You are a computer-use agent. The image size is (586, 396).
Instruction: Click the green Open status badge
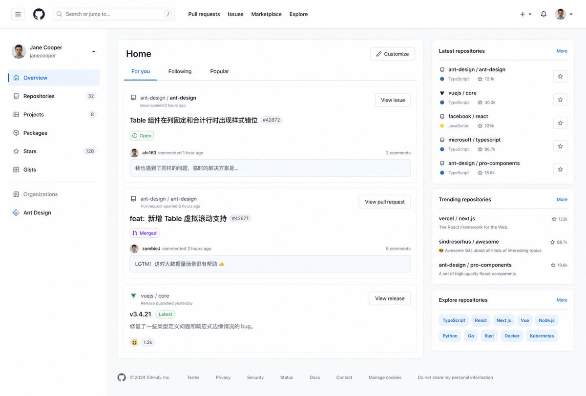pos(142,136)
